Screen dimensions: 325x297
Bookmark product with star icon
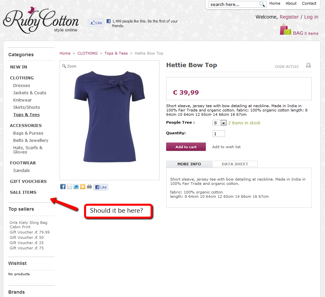(x=83, y=187)
